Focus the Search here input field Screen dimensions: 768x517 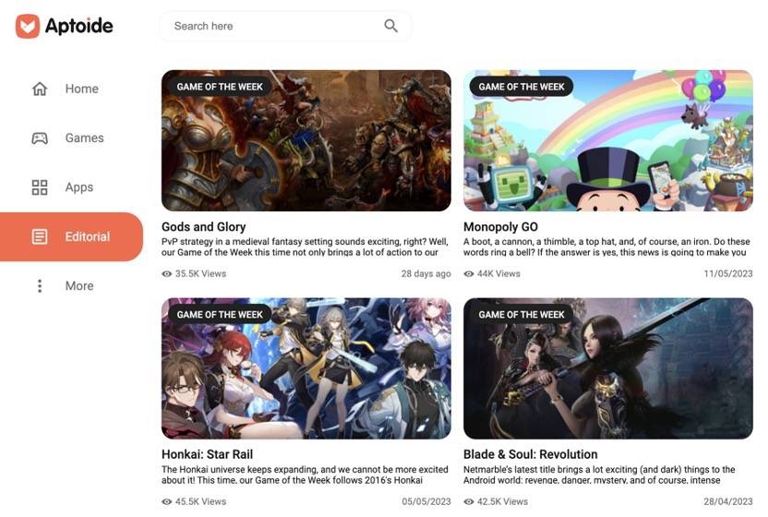285,26
